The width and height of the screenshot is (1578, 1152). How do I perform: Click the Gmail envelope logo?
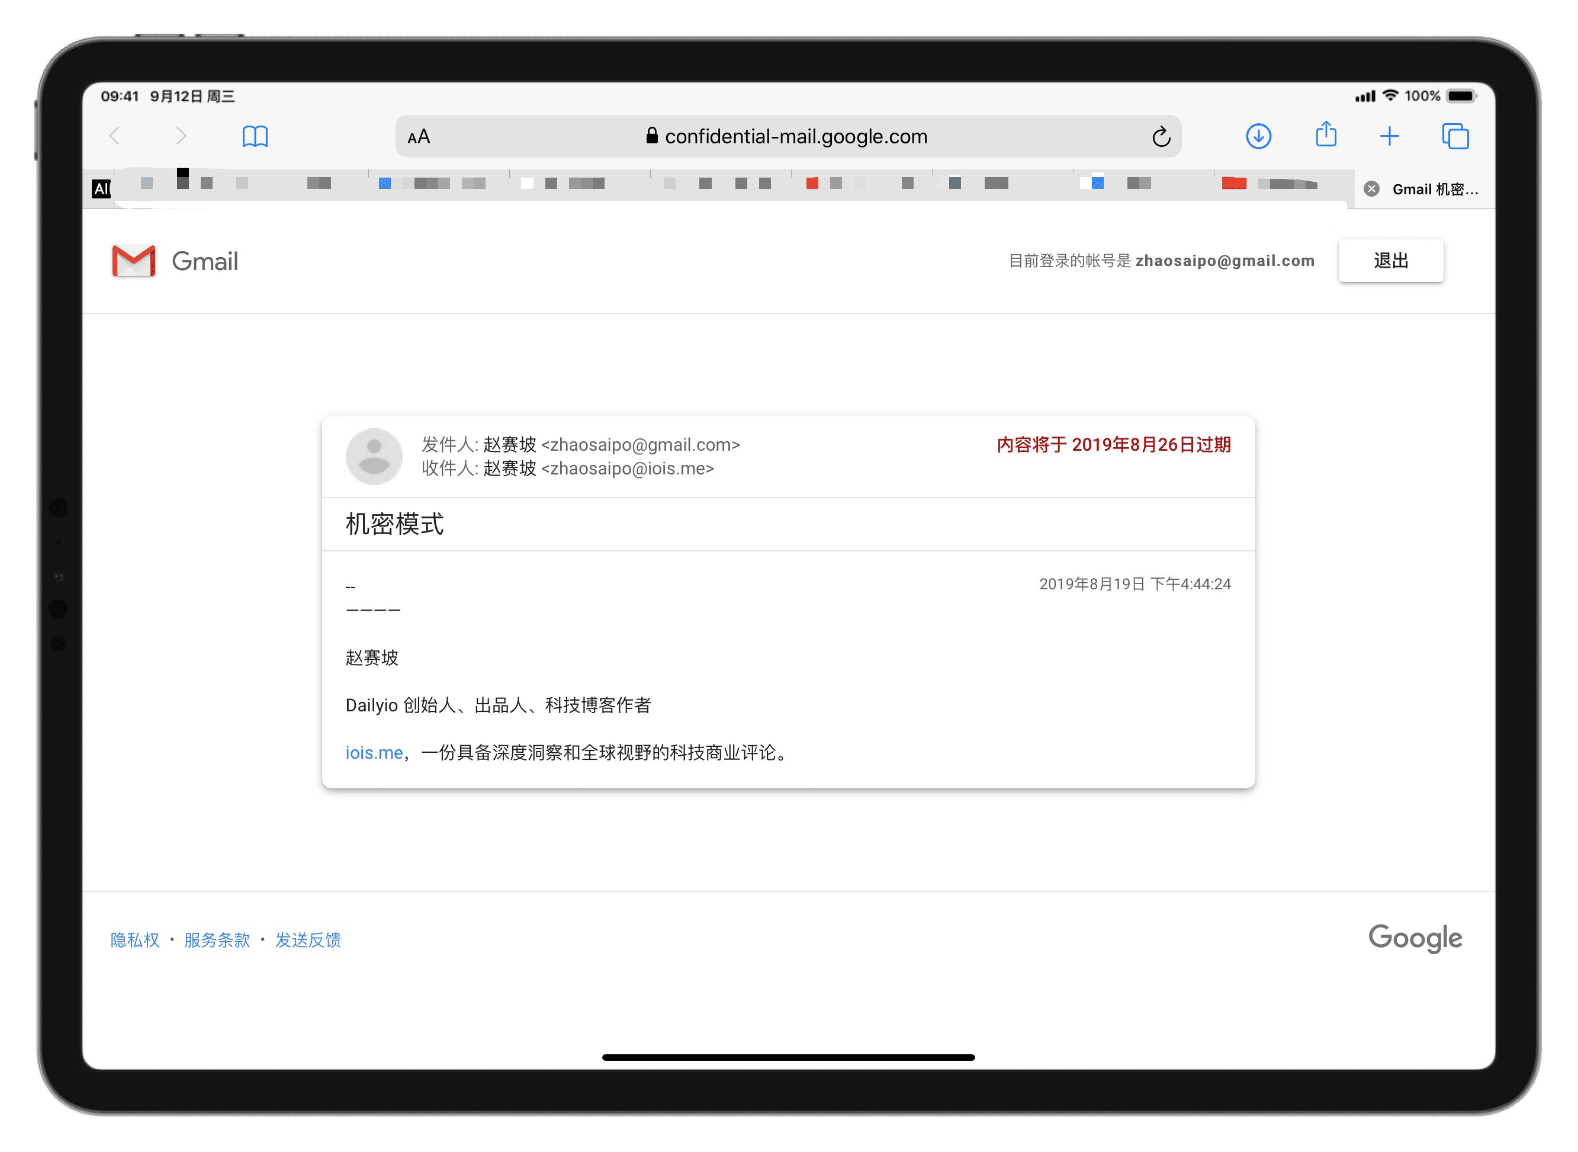coord(133,261)
